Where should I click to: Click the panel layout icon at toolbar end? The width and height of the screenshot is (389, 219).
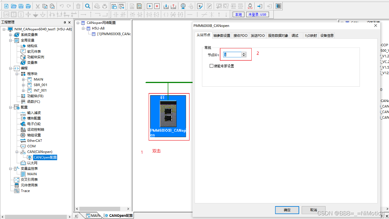[x=278, y=6]
